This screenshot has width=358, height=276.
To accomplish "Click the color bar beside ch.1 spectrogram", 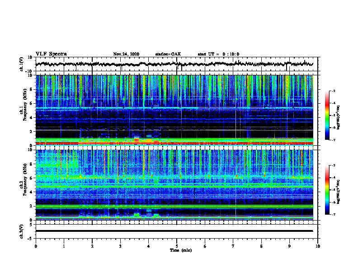I will 327,115.
